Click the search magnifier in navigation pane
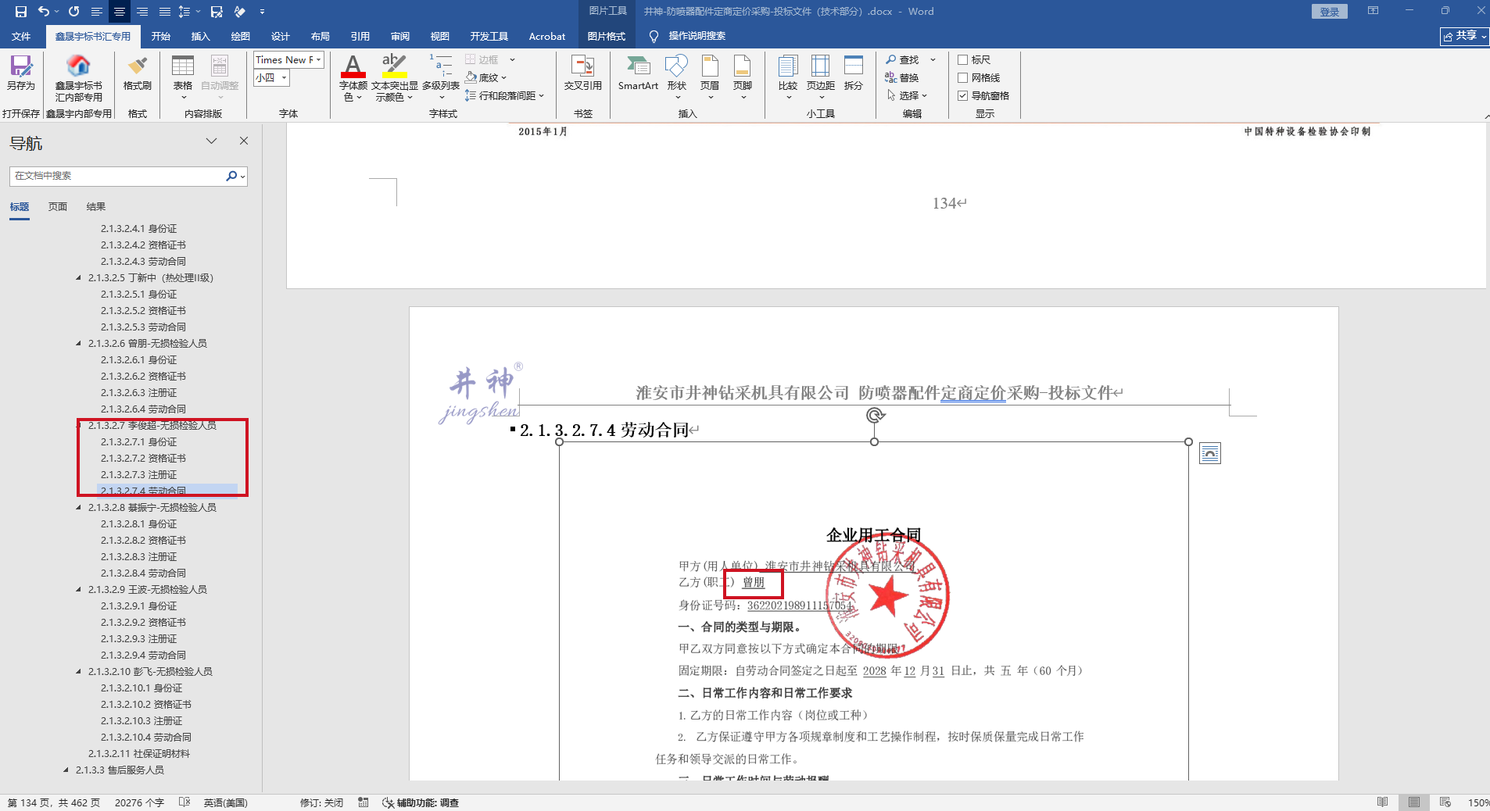This screenshot has width=1490, height=811. click(231, 176)
